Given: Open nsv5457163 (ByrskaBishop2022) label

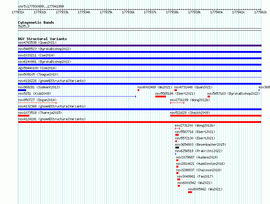Looking at the screenshot, I should click(x=234, y=93).
